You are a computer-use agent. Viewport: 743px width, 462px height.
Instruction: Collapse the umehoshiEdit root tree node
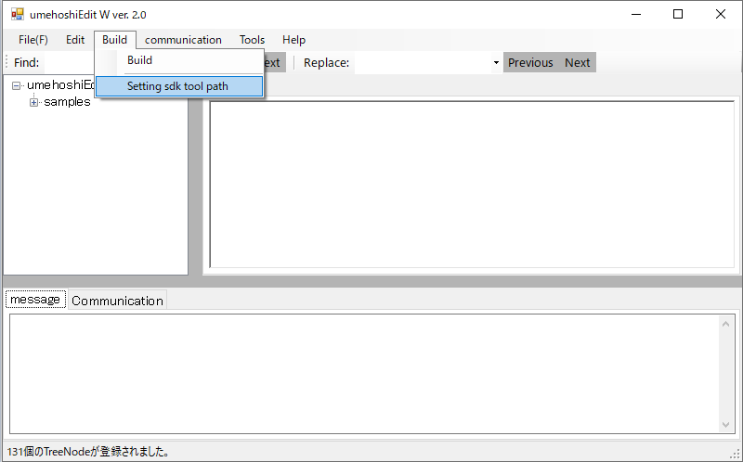(17, 85)
